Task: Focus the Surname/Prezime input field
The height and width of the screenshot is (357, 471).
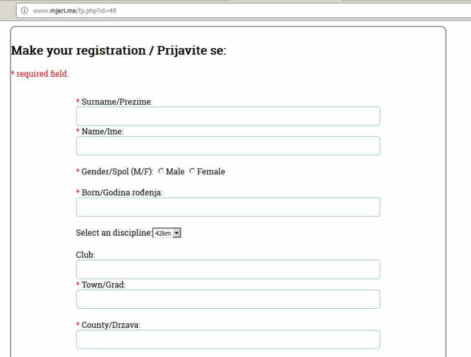Action: (x=228, y=116)
